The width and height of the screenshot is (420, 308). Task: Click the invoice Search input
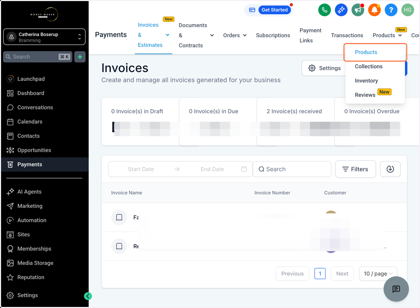coord(292,169)
